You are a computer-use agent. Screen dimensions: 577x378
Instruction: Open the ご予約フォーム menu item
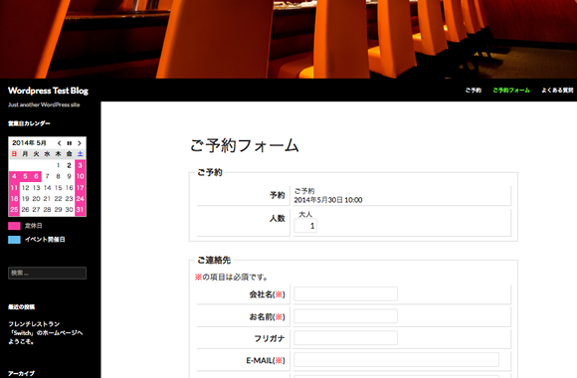tap(511, 91)
